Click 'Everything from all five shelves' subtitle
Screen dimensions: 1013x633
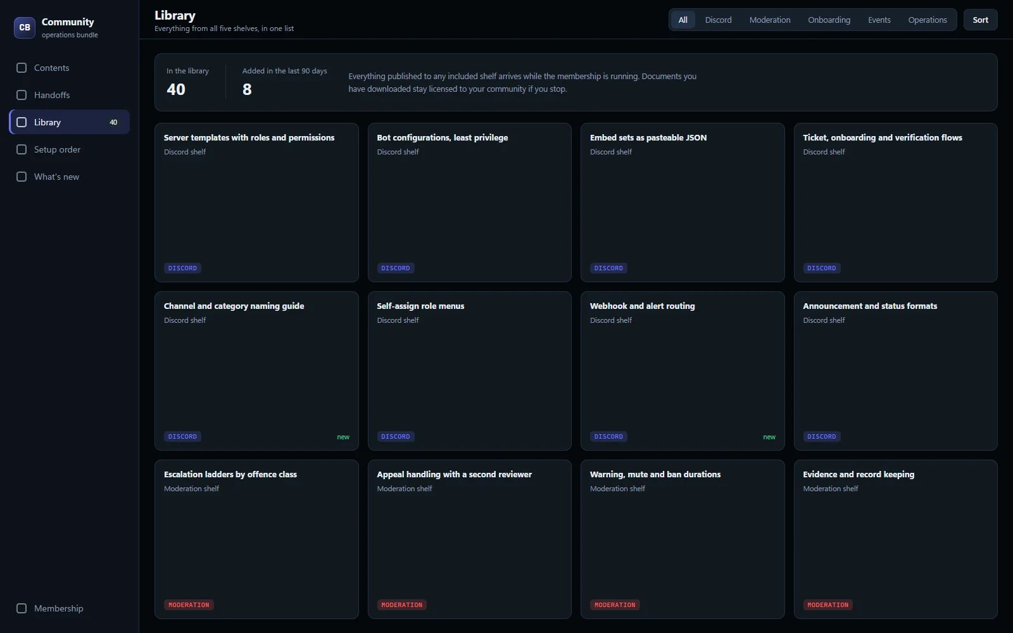pos(224,28)
